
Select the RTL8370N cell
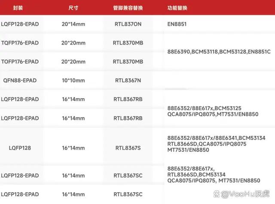128,24
